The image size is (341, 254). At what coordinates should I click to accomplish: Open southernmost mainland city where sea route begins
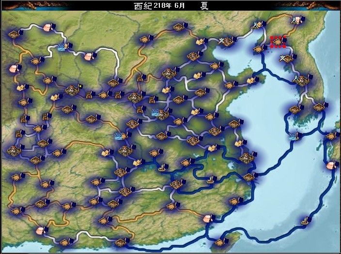120,242
